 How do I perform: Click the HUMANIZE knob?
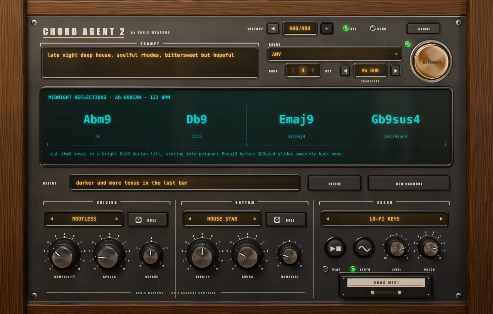[x=290, y=255]
